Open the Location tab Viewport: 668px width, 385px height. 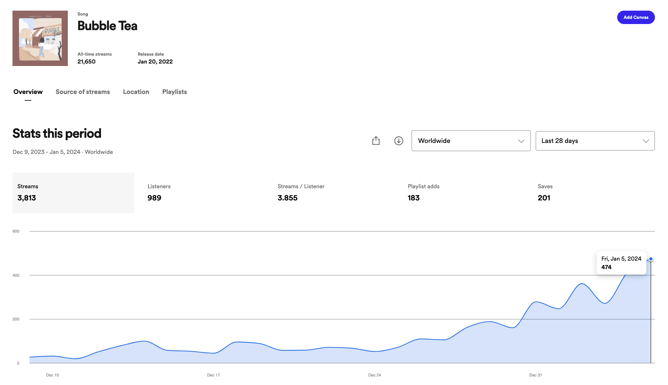pyautogui.click(x=136, y=92)
